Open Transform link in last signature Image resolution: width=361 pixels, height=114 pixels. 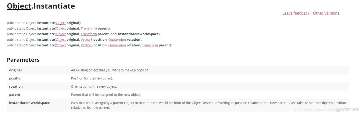150,45
